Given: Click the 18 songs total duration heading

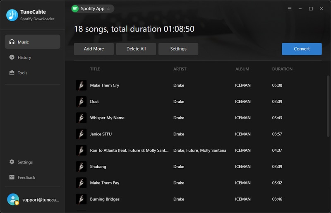Looking at the screenshot, I should point(134,29).
